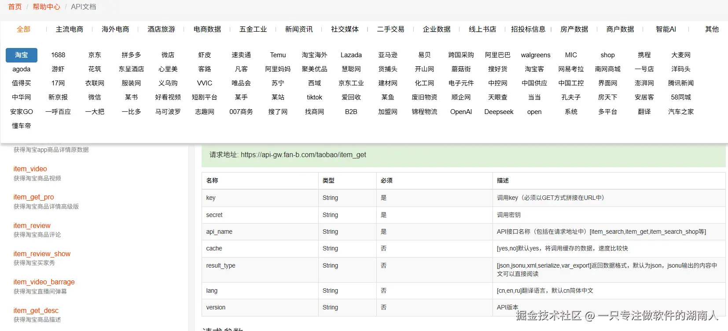Open the Deepseek platform
This screenshot has height=331, width=728.
tap(499, 112)
